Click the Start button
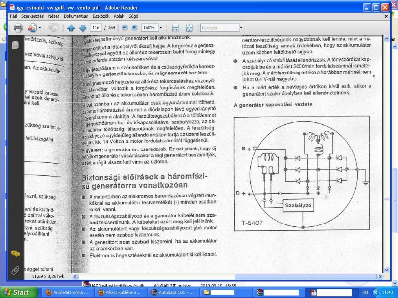Screen dimensions: 398x298 [x=19, y=292]
